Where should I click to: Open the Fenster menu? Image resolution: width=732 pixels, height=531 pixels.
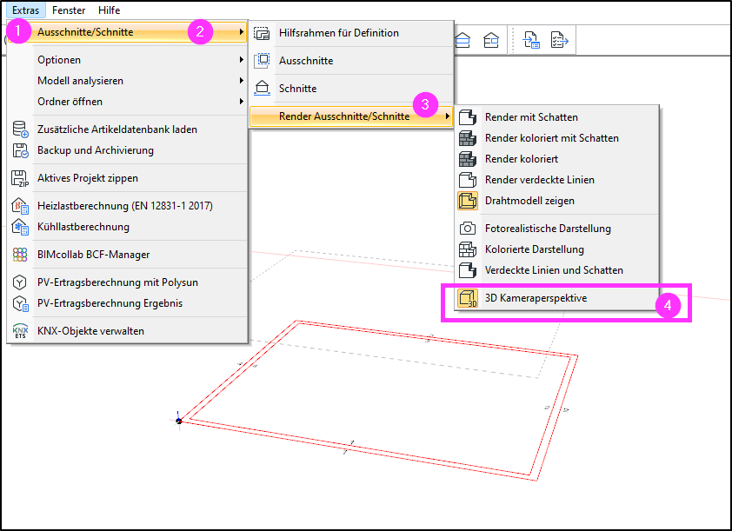(x=69, y=10)
